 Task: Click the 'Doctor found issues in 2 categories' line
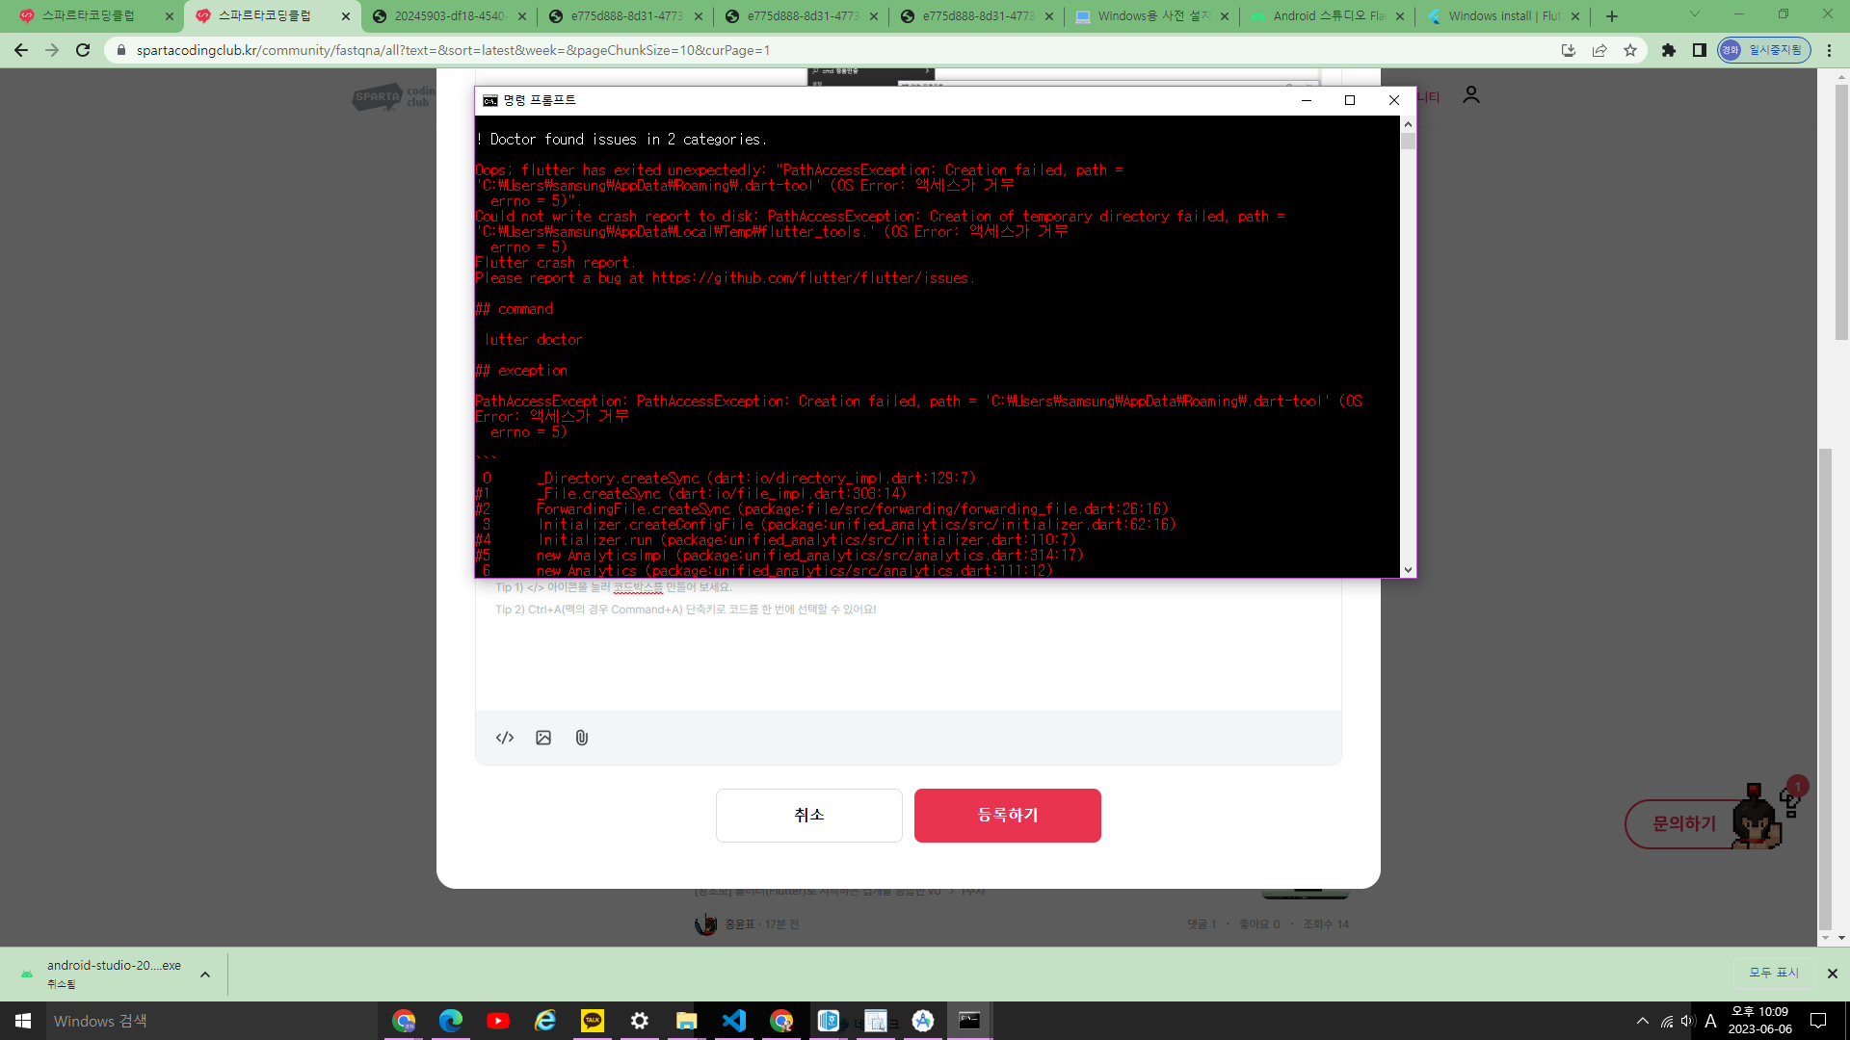click(621, 140)
